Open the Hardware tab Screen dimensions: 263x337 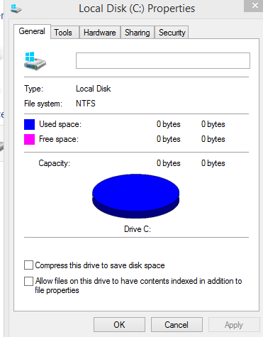pos(100,33)
